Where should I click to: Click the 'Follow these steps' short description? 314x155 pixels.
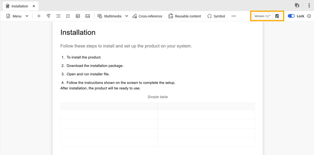click(x=126, y=46)
